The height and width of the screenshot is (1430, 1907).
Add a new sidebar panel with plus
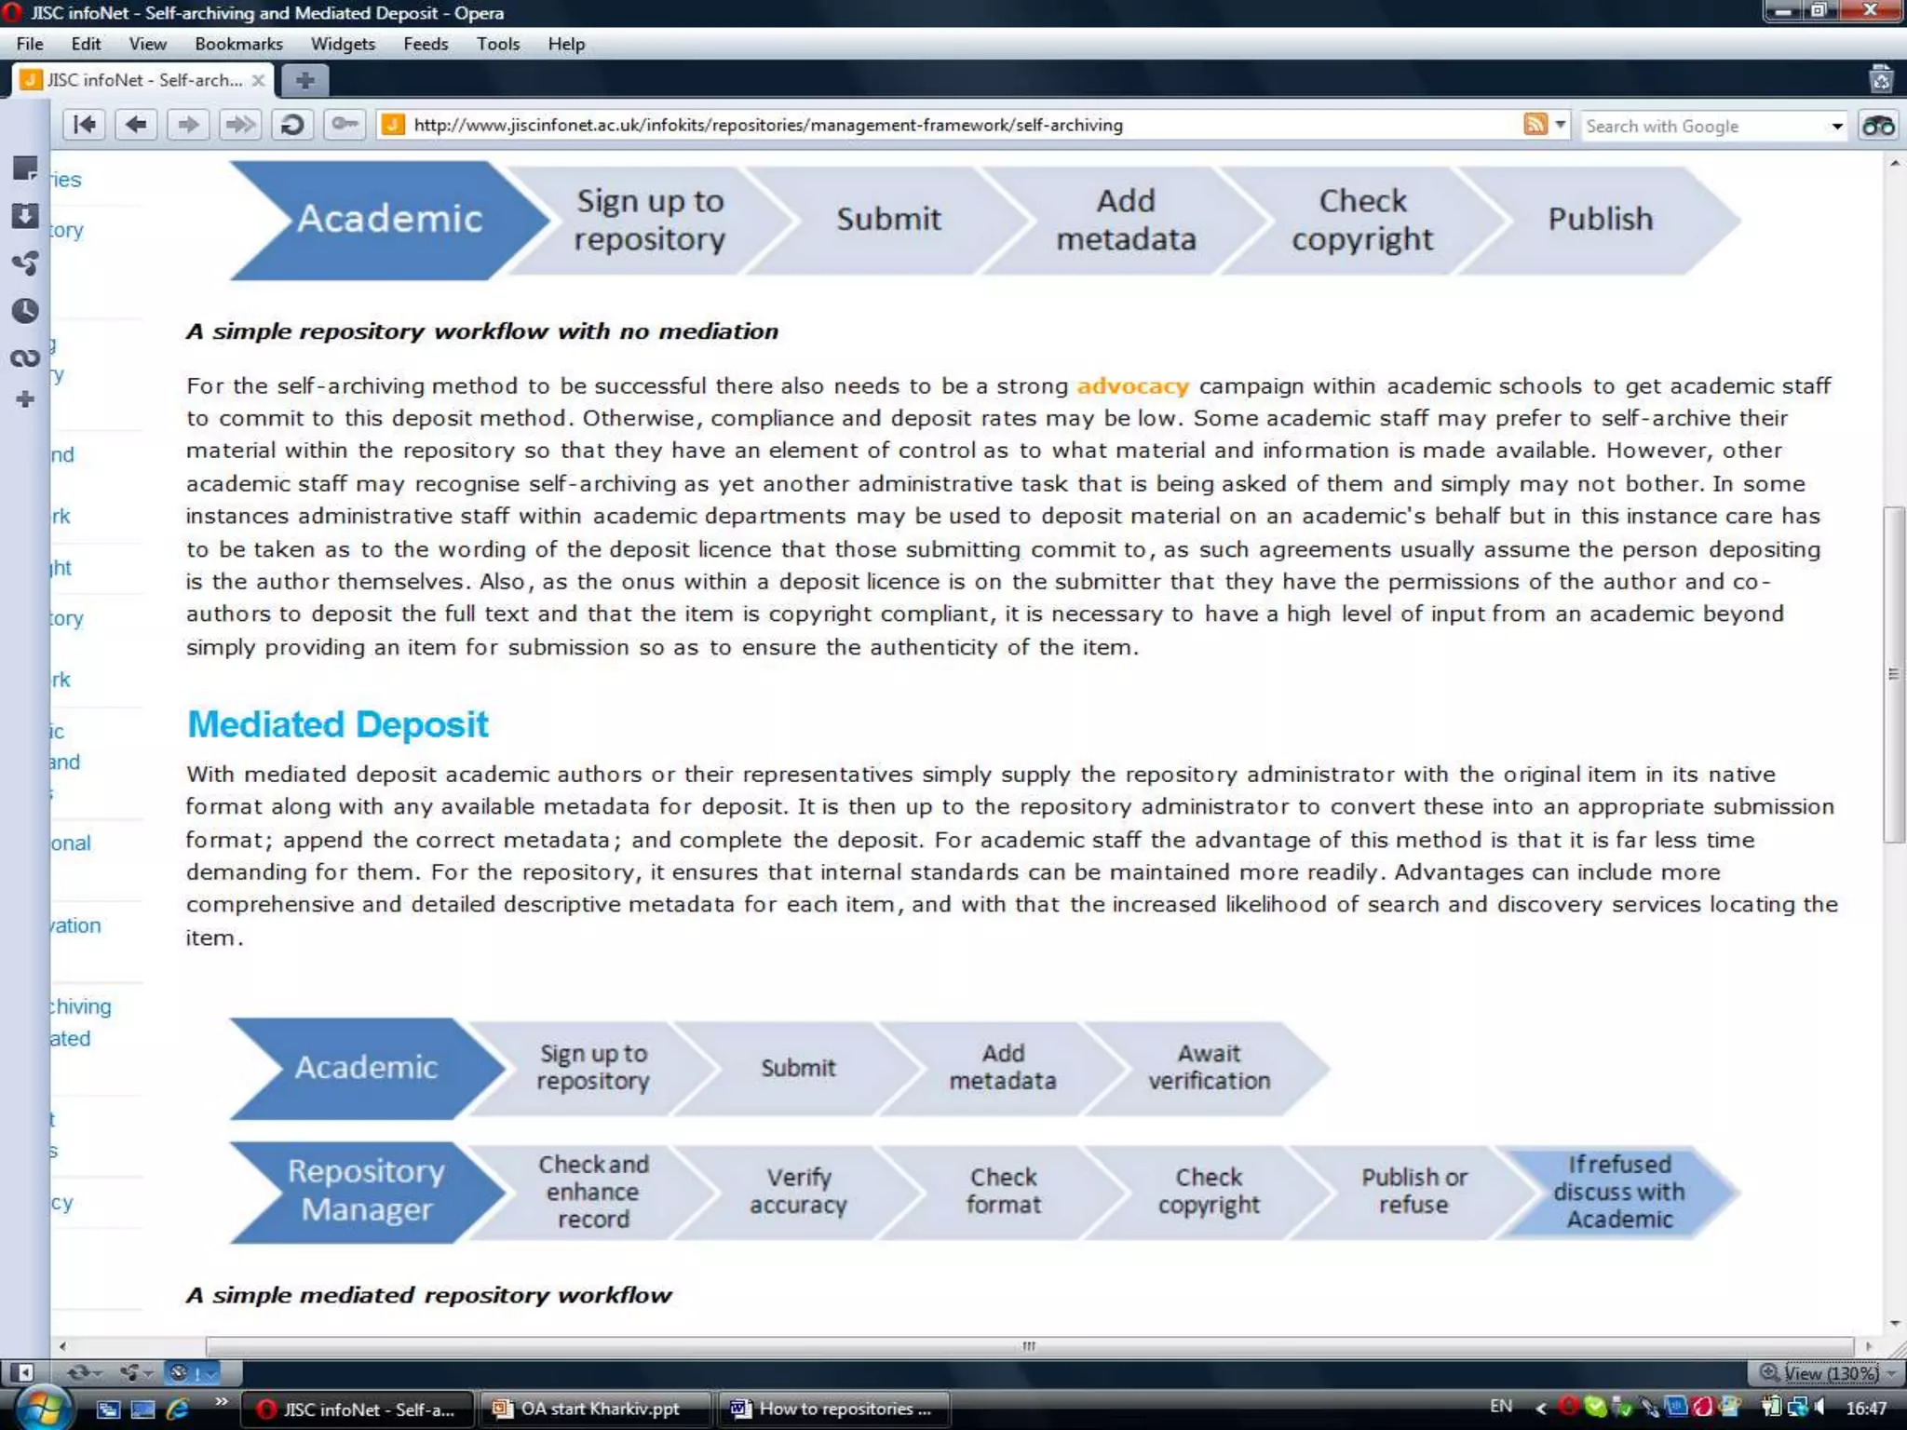tap(25, 400)
